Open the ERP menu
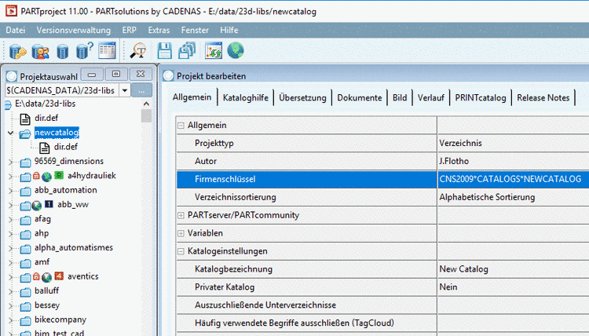The width and height of the screenshot is (589, 336). click(130, 30)
